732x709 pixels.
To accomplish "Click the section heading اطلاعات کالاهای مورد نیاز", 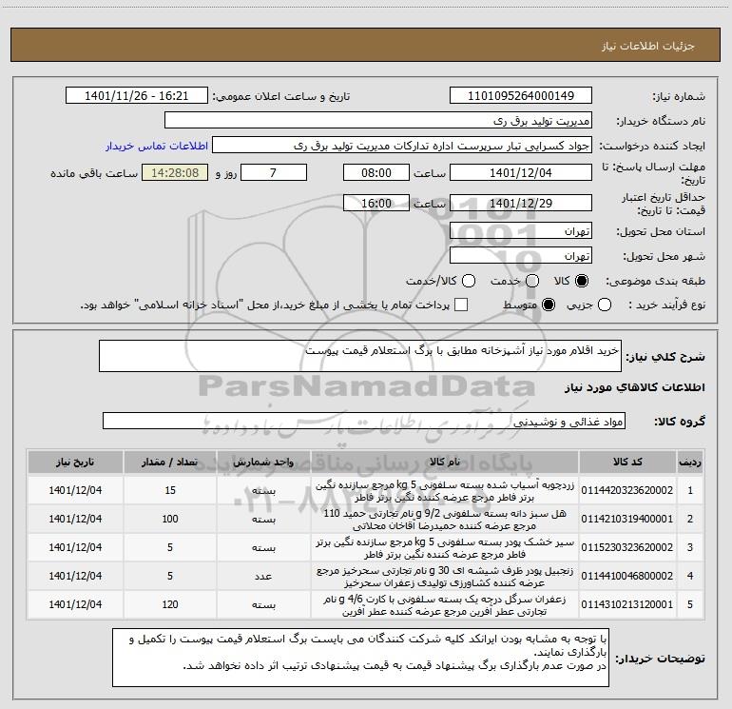I will click(x=635, y=387).
